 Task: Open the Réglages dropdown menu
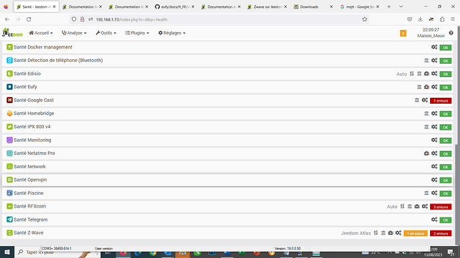(172, 33)
